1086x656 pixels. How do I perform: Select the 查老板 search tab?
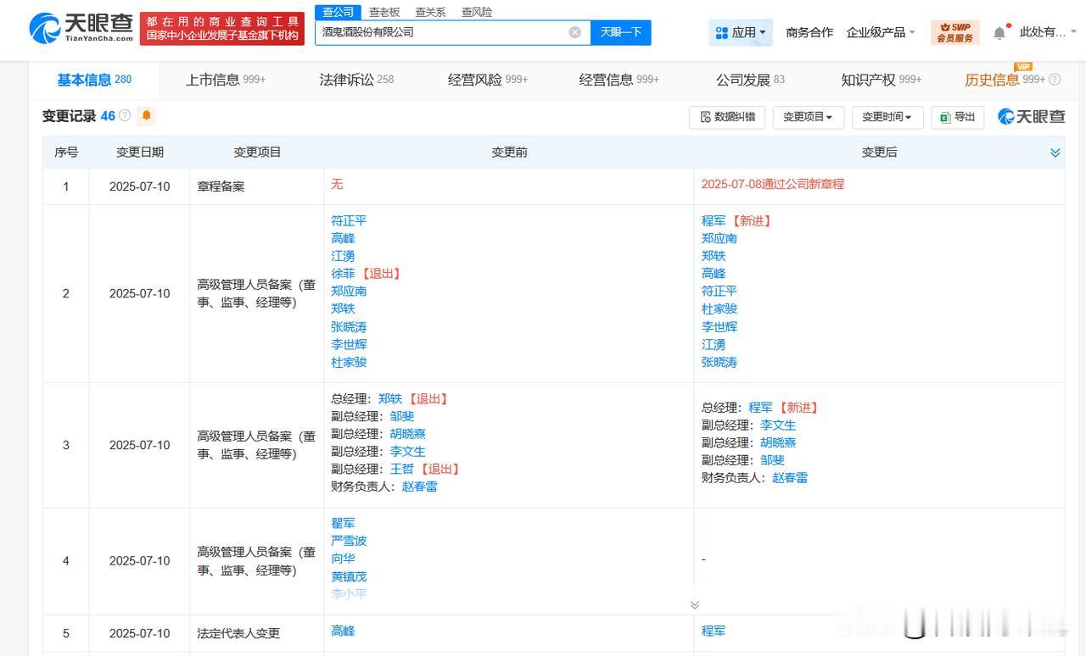click(383, 12)
